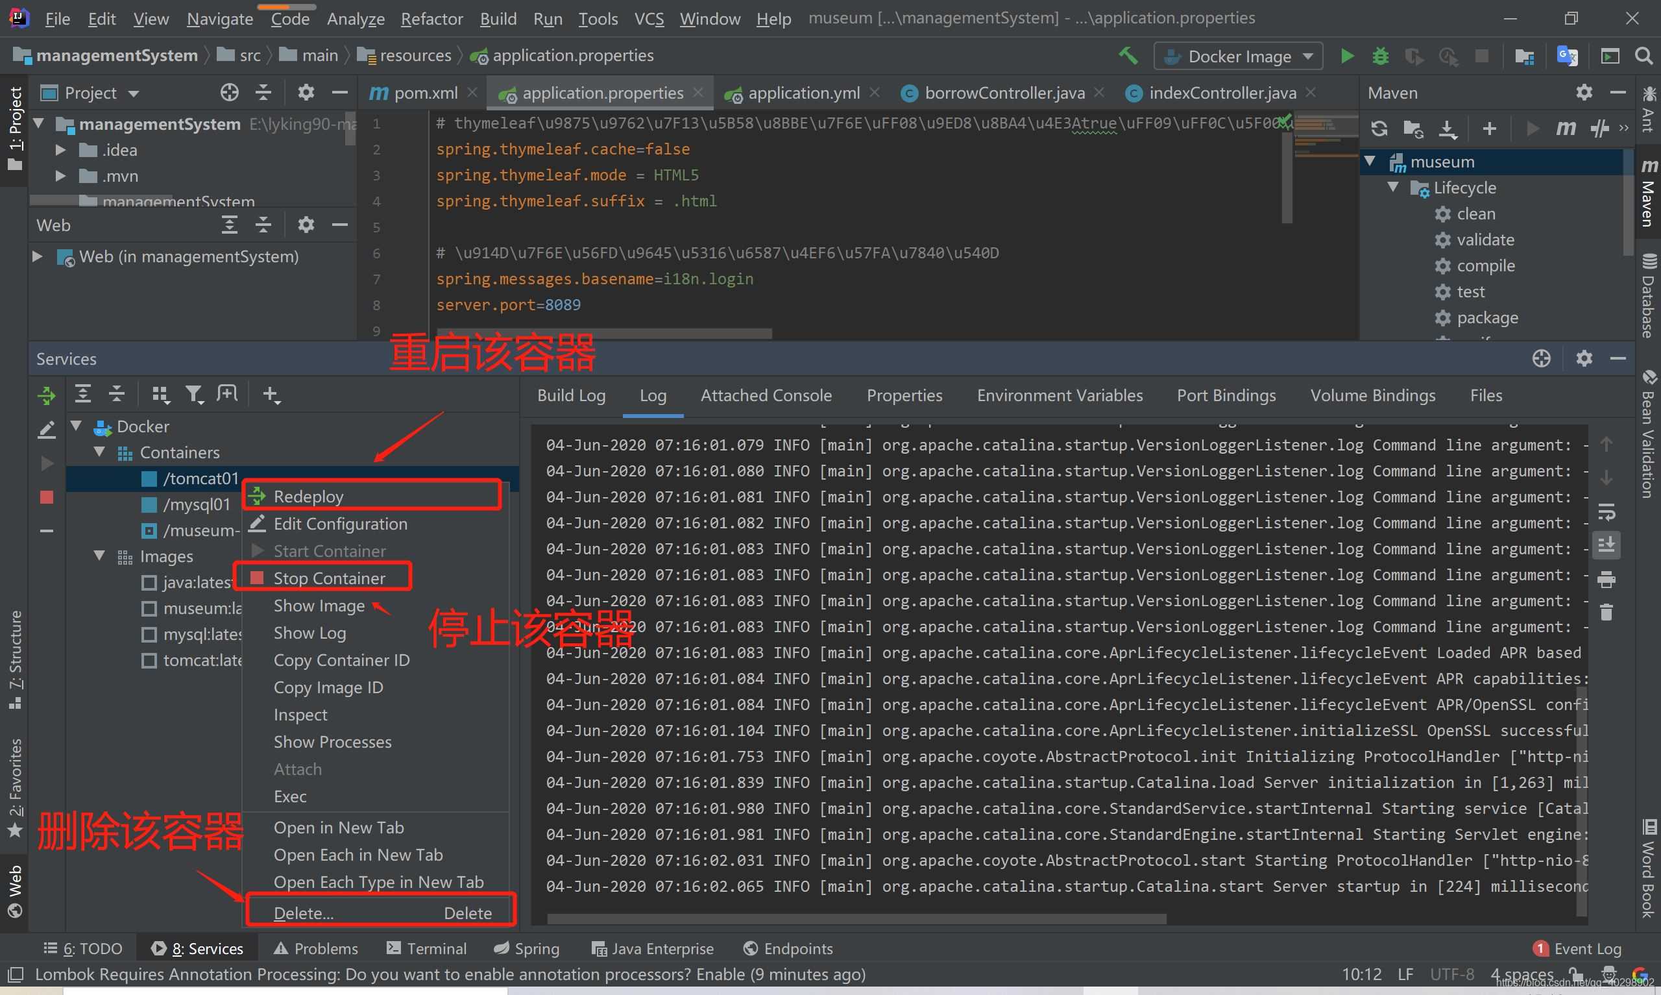Click the Run application icon
The width and height of the screenshot is (1661, 995).
(x=1346, y=56)
